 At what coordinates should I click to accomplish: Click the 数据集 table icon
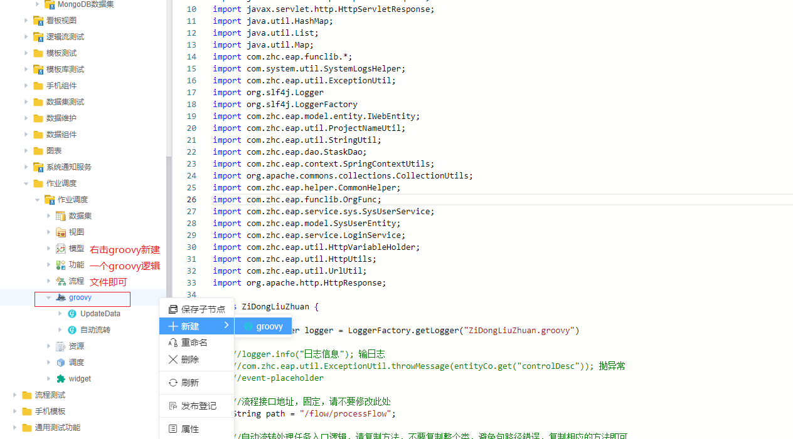pyautogui.click(x=61, y=216)
